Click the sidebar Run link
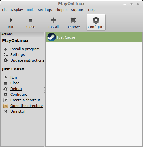The height and width of the screenshot is (147, 143). tap(14, 77)
